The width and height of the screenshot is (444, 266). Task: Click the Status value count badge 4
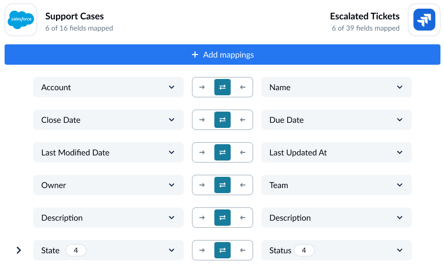coord(304,250)
